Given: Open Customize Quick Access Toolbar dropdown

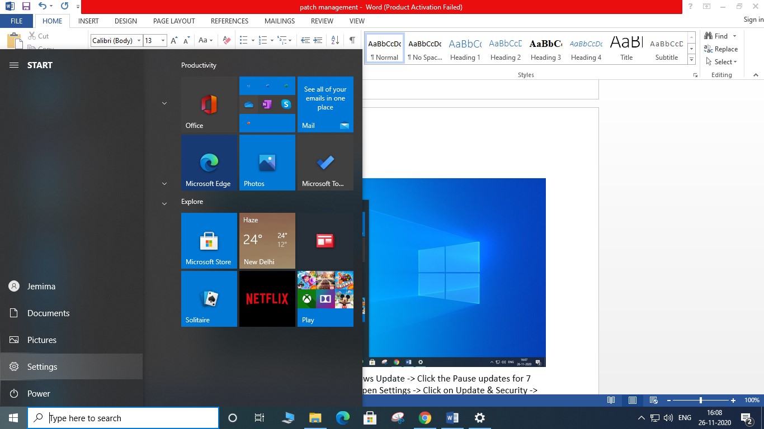Looking at the screenshot, I should coord(78,7).
